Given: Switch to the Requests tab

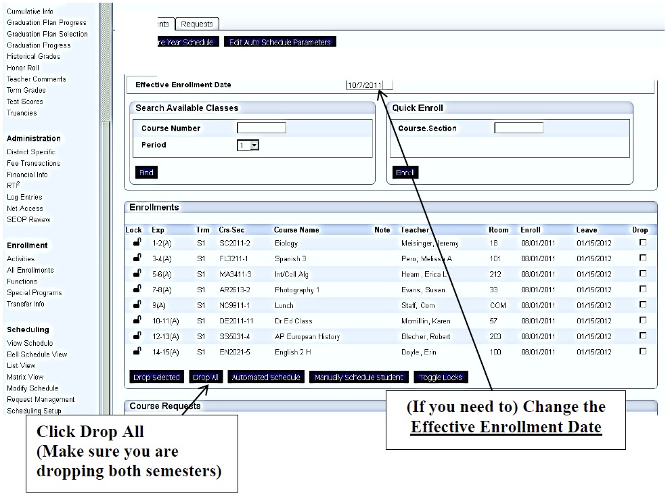Looking at the screenshot, I should click(197, 24).
